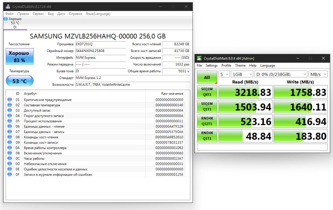Image resolution: width=333 pixels, height=210 pixels.
Task: Click status orb of attribute 01 row
Action: pos(9,99)
